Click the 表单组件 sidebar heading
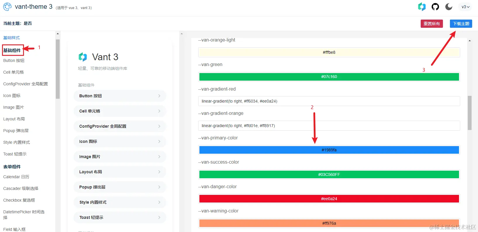 coord(12,167)
